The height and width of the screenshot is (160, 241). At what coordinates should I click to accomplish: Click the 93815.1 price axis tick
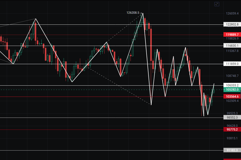pyautogui.click(x=232, y=138)
